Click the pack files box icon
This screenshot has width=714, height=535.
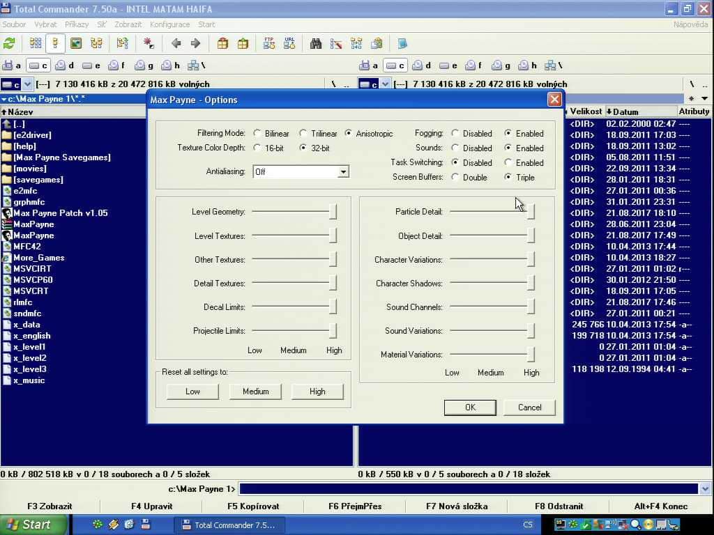(x=222, y=44)
